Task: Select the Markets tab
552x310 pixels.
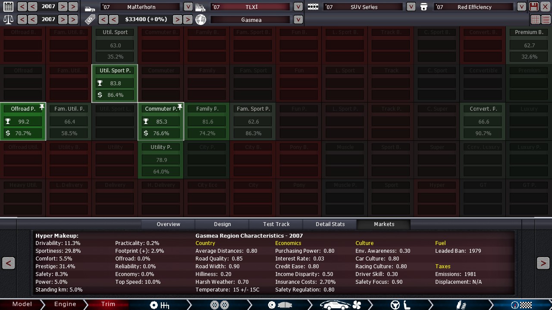Action: [384, 224]
